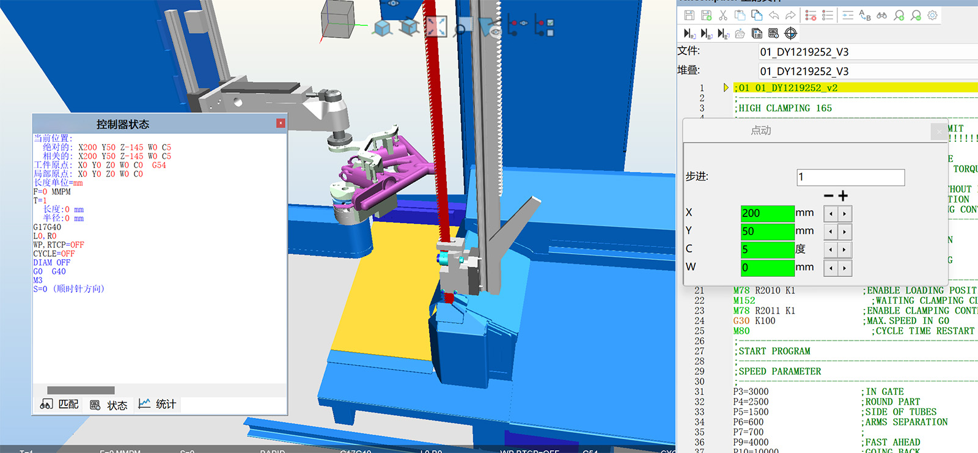Click the Undo arrow icon
The image size is (978, 453).
pos(774,15)
